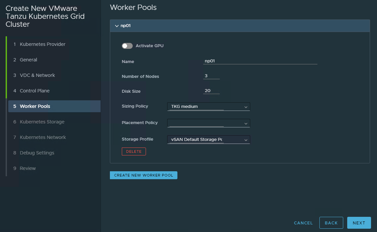Cancel the cluster creation wizard
The height and width of the screenshot is (232, 377).
[x=303, y=223]
